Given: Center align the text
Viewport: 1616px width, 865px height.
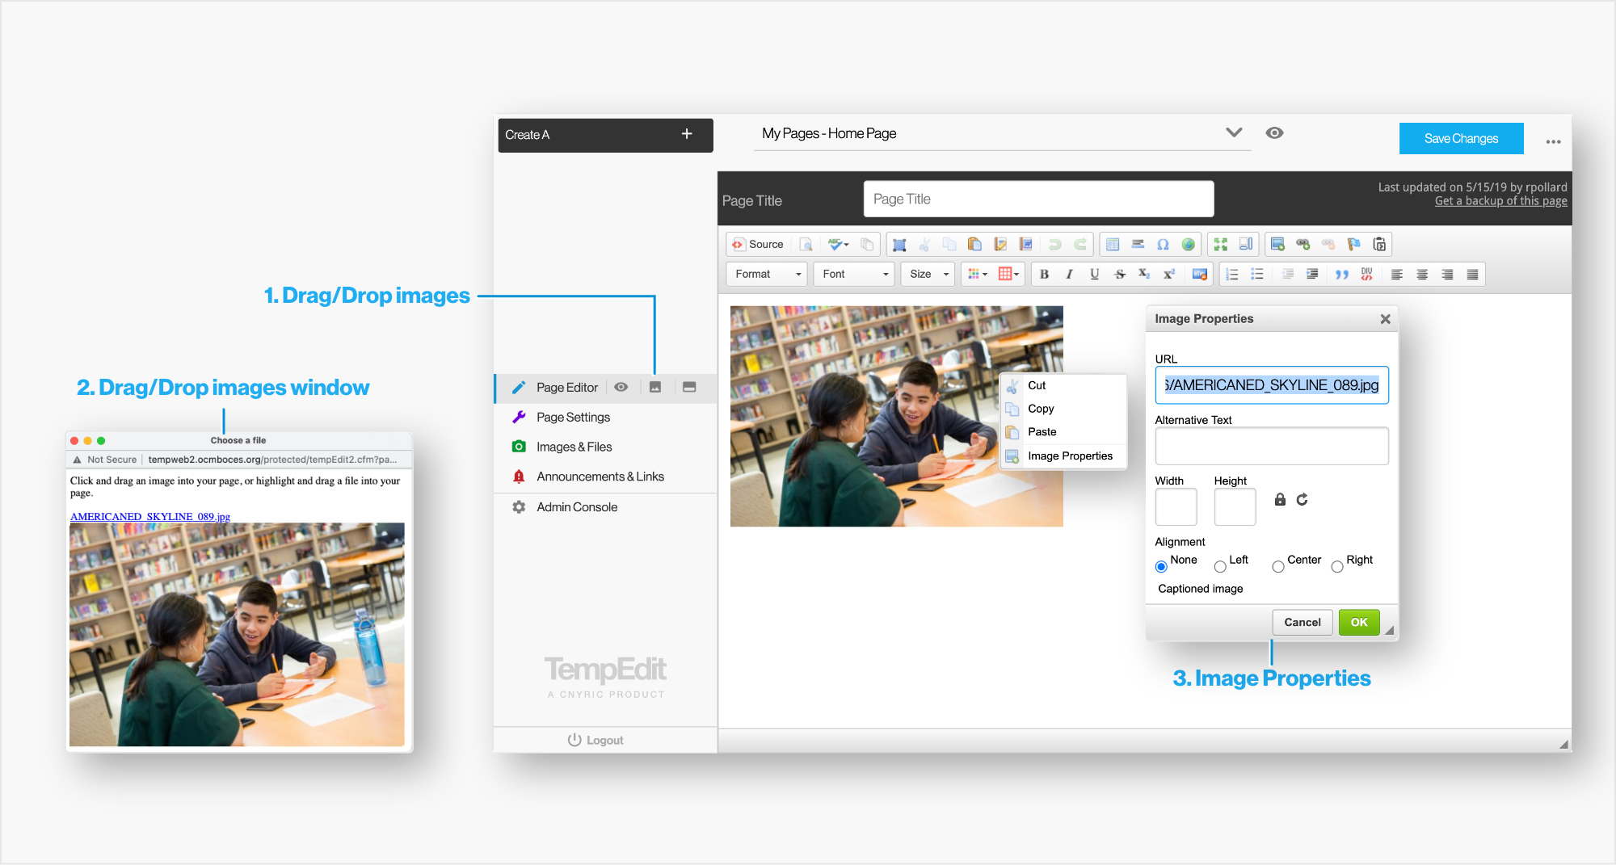Looking at the screenshot, I should tap(1422, 274).
